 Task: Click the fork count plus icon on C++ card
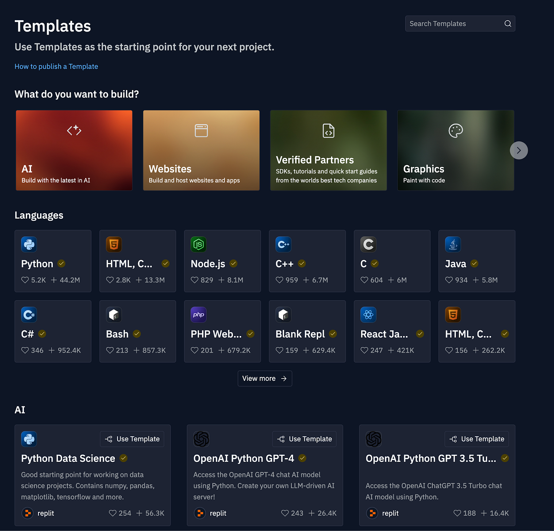(306, 280)
